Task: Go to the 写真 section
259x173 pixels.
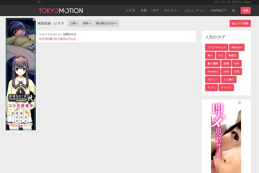Action: (x=144, y=11)
